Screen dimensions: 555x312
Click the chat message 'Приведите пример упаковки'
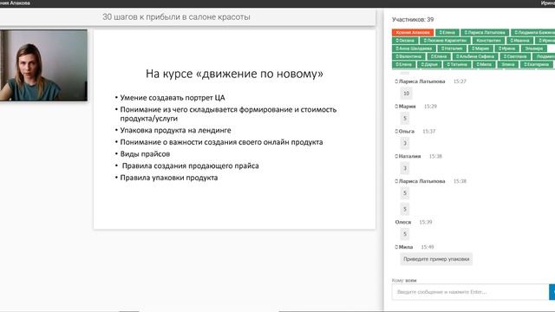tap(436, 259)
